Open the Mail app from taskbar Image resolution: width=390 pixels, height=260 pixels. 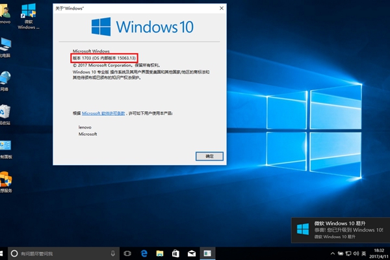point(192,253)
